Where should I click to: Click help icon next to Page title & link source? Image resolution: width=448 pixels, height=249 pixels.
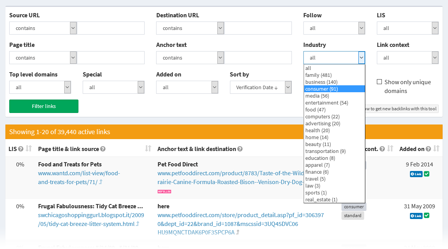[103, 149]
